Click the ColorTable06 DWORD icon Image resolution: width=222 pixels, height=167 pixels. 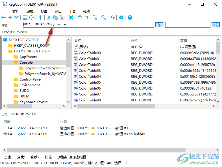(x=76, y=88)
